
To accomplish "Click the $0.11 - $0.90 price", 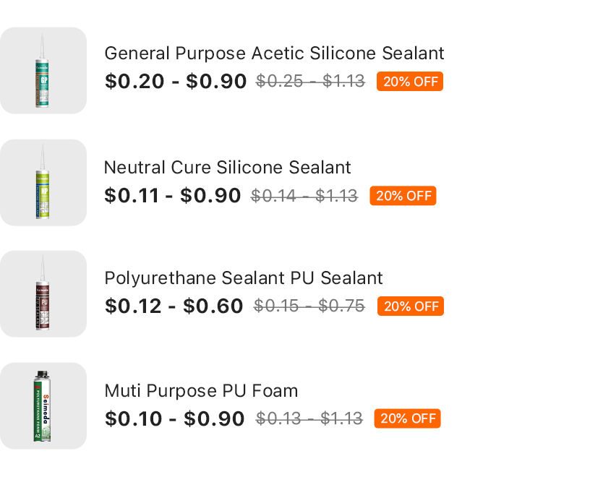I will coord(172,196).
